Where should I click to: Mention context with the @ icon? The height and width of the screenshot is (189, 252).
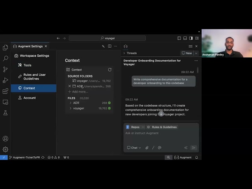[x=159, y=148]
